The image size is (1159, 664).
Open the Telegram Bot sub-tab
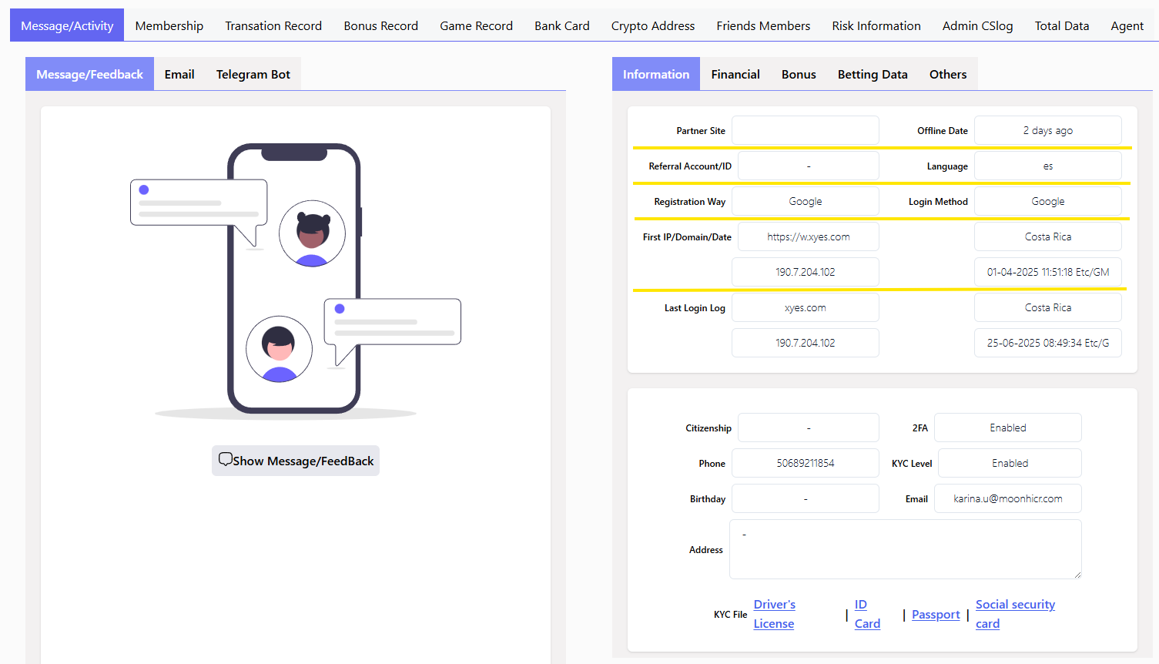coord(253,74)
